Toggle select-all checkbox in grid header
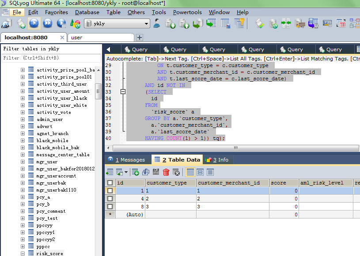Image resolution: width=360 pixels, height=256 pixels. 110,183
